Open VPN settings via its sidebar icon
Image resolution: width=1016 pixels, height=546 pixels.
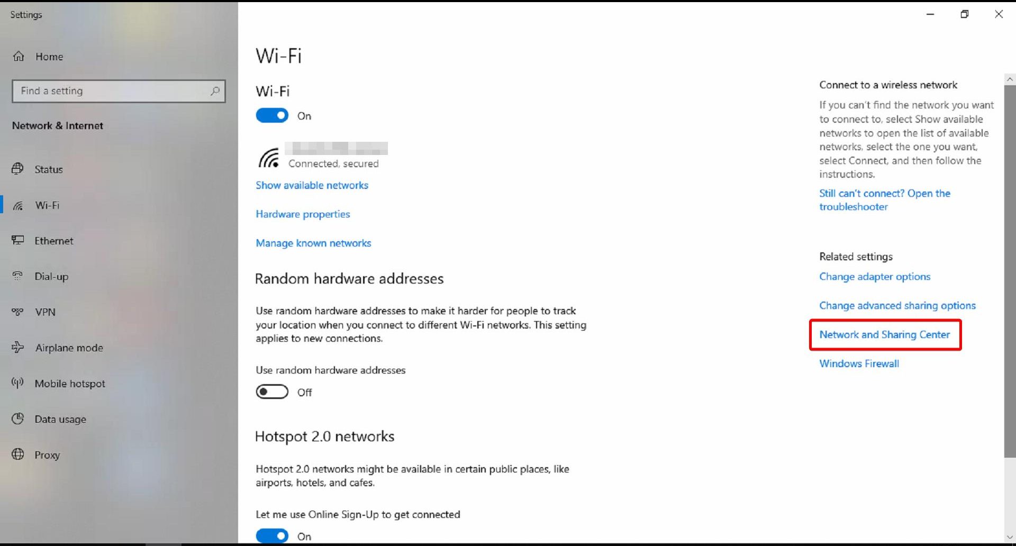(17, 312)
